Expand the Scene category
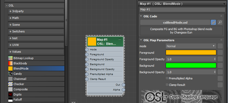This screenshot has width=228, height=103. [x=10, y=25]
